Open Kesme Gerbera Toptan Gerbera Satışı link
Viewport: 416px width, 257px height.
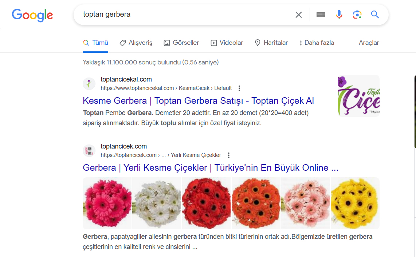click(198, 101)
